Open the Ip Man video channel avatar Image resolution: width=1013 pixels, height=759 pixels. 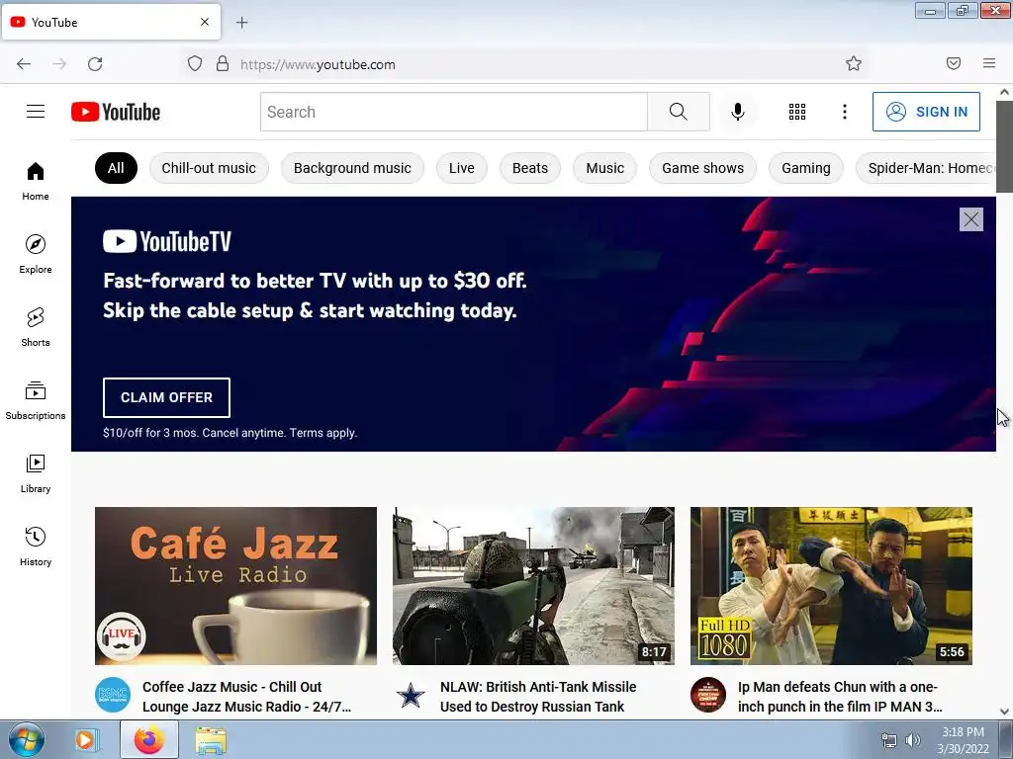(708, 695)
